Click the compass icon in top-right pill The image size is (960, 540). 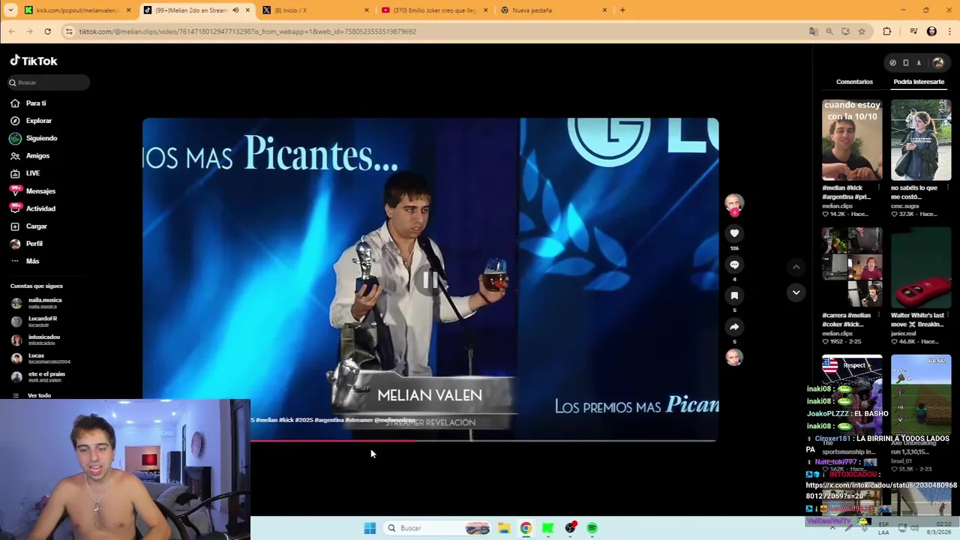click(892, 63)
